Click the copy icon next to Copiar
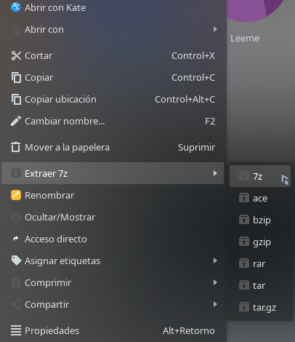This screenshot has width=295, height=342. (x=16, y=78)
